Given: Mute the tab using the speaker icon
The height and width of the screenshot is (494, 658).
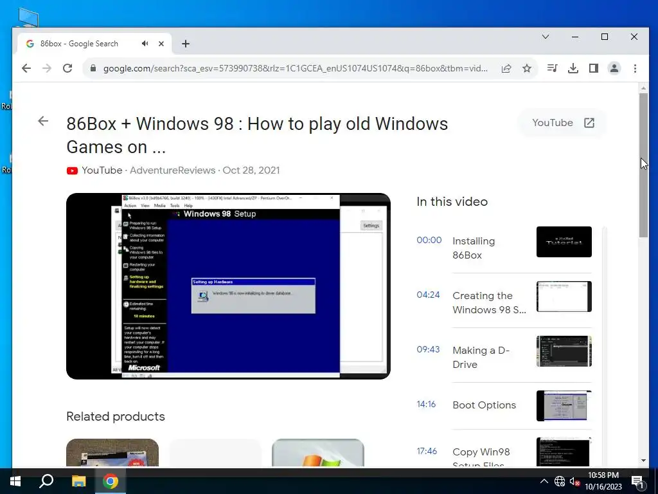Looking at the screenshot, I should (145, 43).
